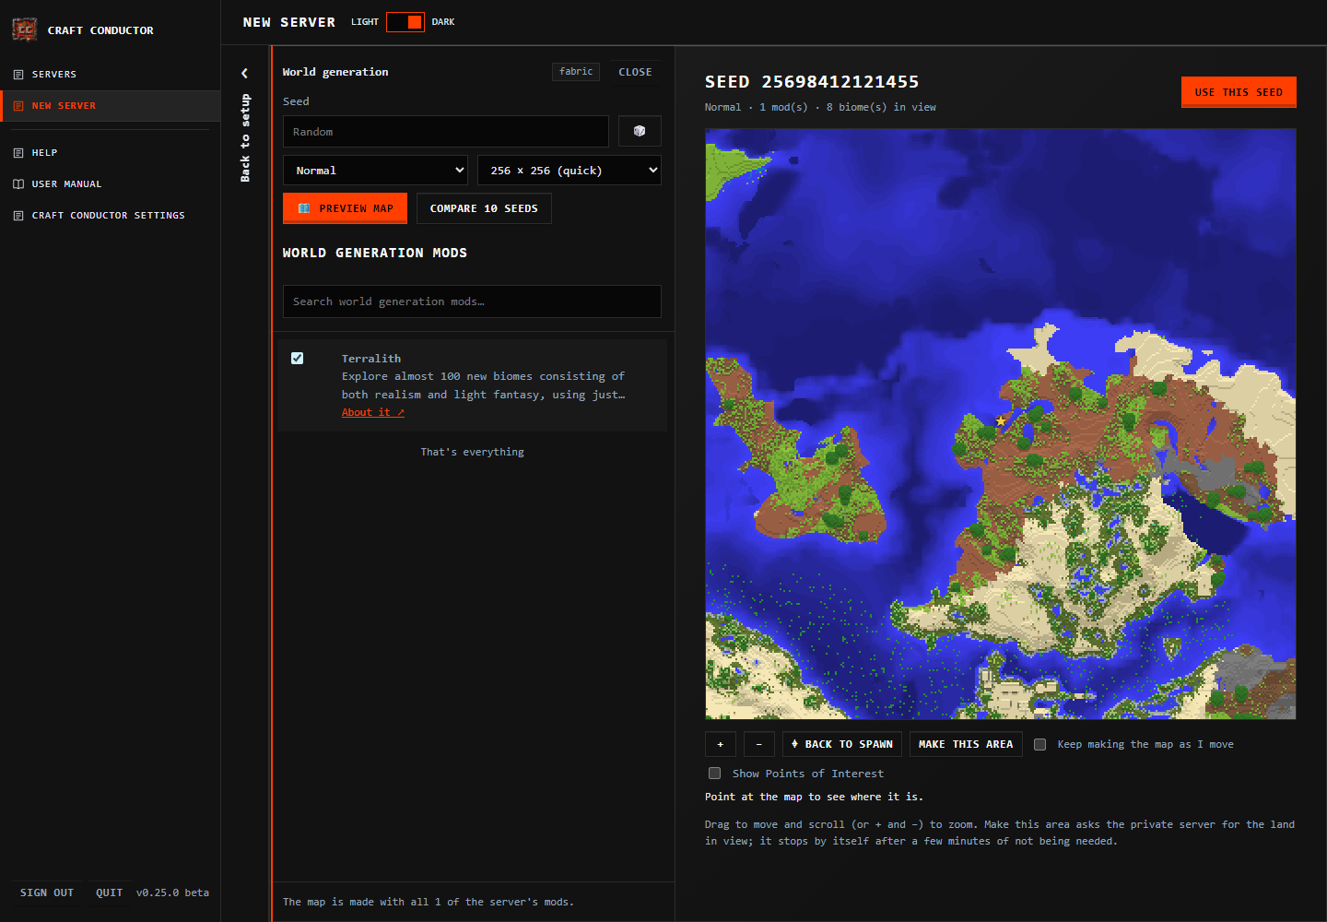The height and width of the screenshot is (922, 1327).
Task: Roll a random seed with dice icon
Action: [x=640, y=131]
